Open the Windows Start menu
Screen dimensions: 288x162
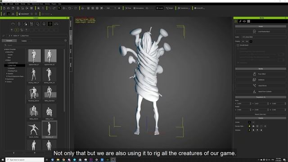pyautogui.click(x=3, y=160)
